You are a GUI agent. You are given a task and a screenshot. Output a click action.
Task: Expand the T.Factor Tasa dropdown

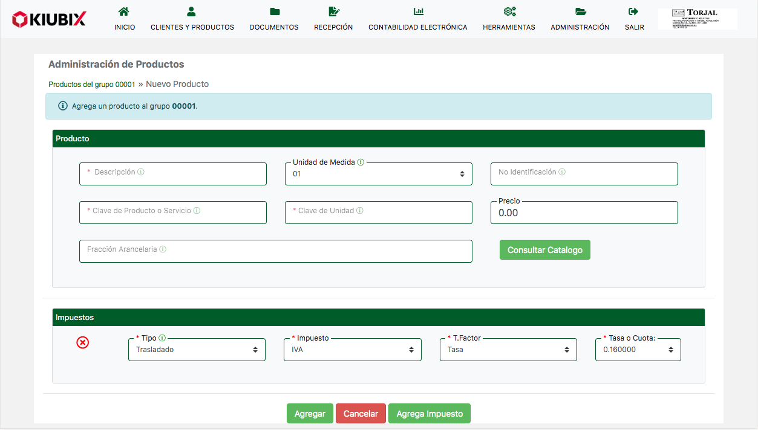[508, 350]
